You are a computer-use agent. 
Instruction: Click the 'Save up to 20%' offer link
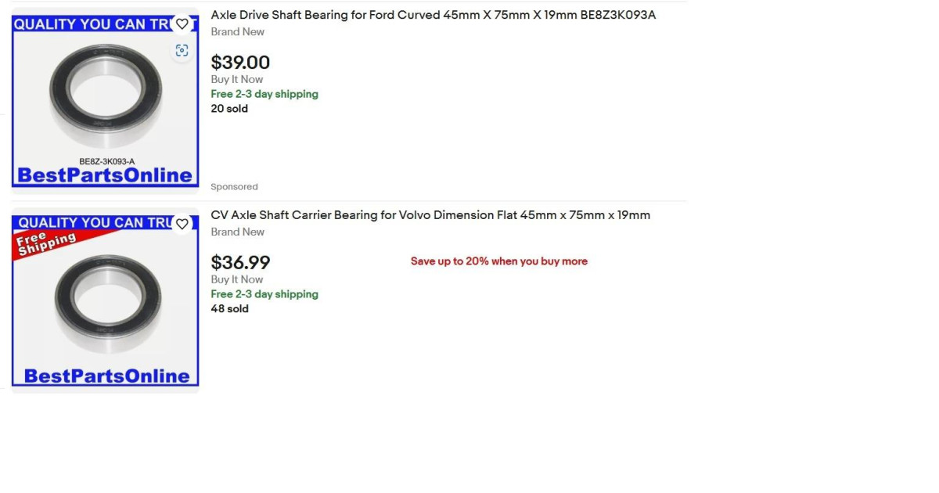coord(498,261)
